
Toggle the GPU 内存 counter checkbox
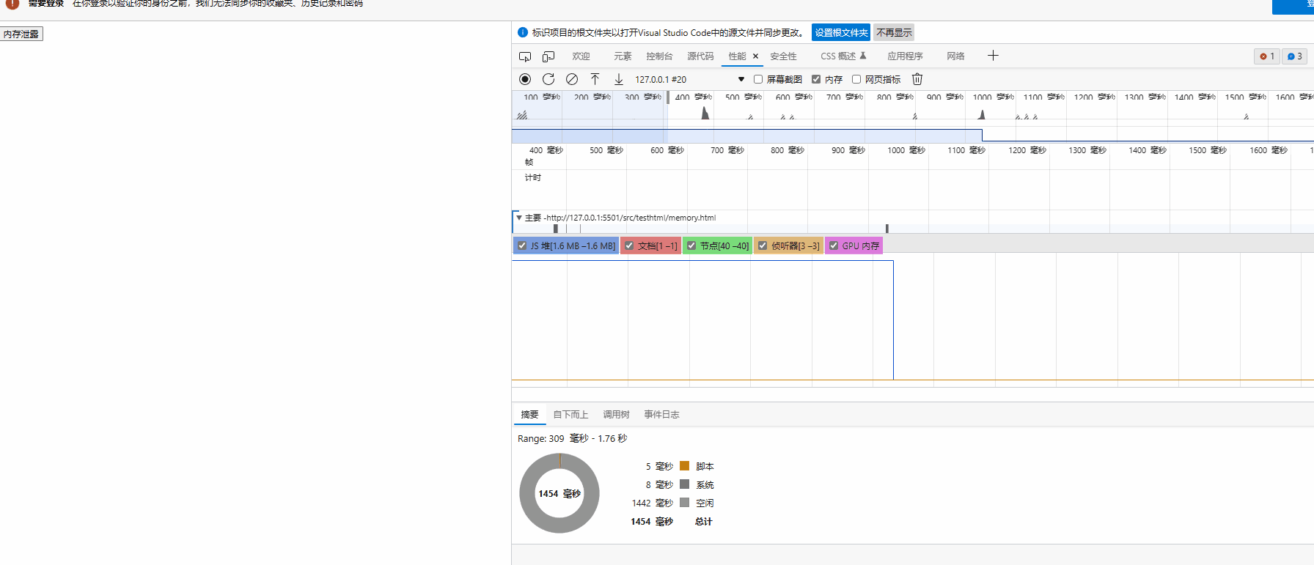click(x=834, y=246)
